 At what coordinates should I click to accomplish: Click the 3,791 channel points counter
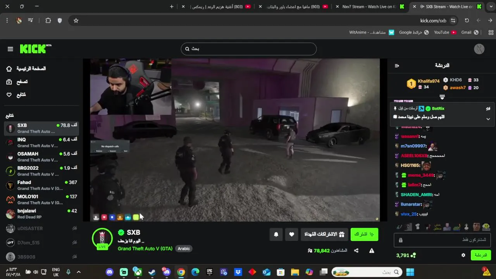pos(406,255)
